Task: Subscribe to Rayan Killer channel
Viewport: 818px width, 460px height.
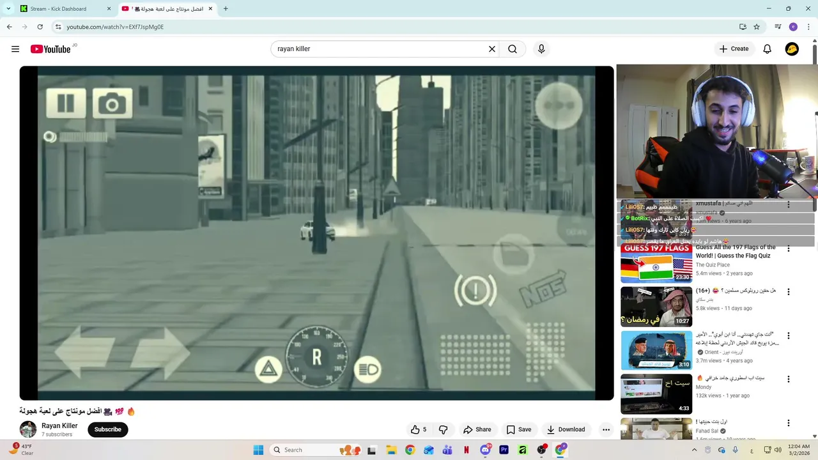Action: click(x=108, y=429)
